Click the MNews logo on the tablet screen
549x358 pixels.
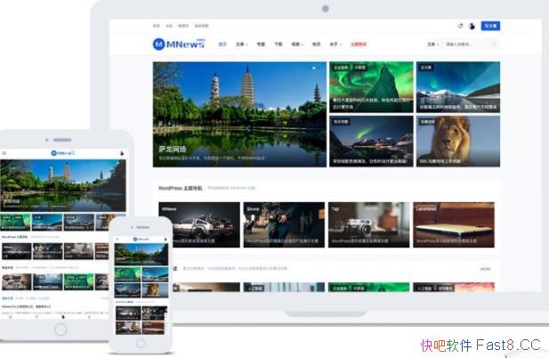pos(62,153)
